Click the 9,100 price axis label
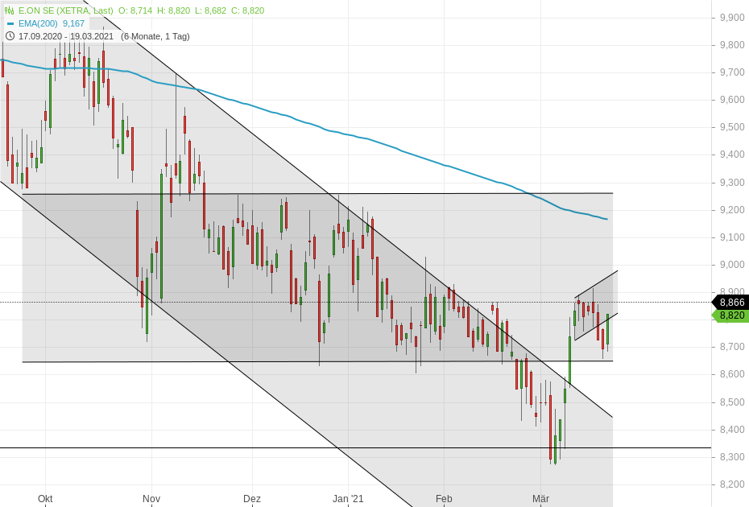Image resolution: width=749 pixels, height=507 pixels. pos(732,237)
